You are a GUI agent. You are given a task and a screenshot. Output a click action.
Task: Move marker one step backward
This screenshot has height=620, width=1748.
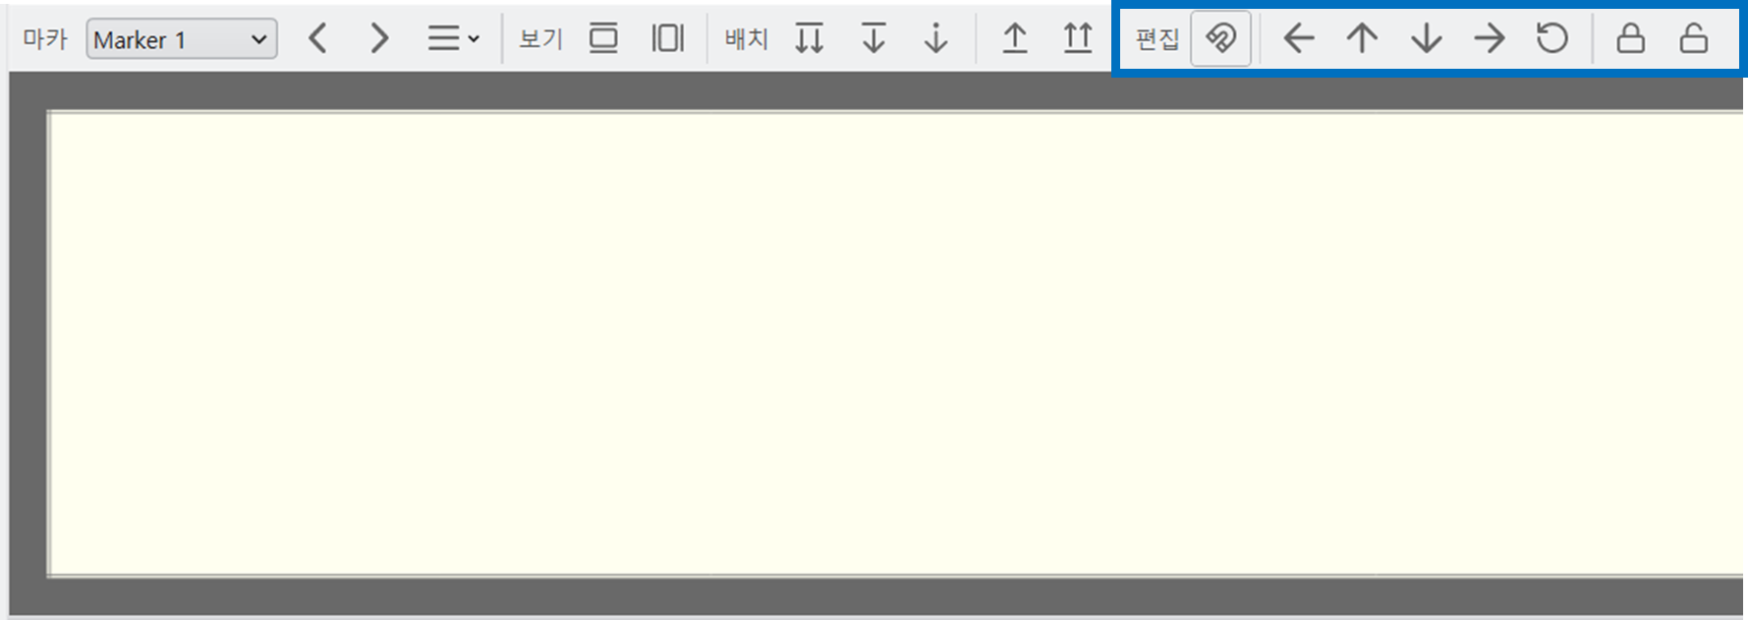coord(874,38)
